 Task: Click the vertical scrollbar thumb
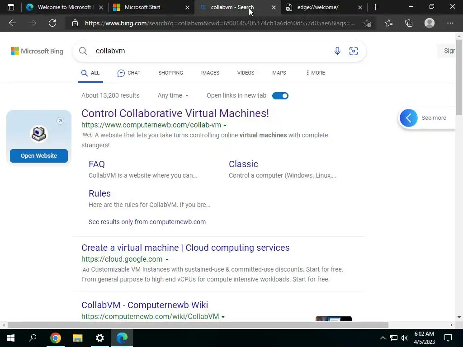(x=459, y=77)
